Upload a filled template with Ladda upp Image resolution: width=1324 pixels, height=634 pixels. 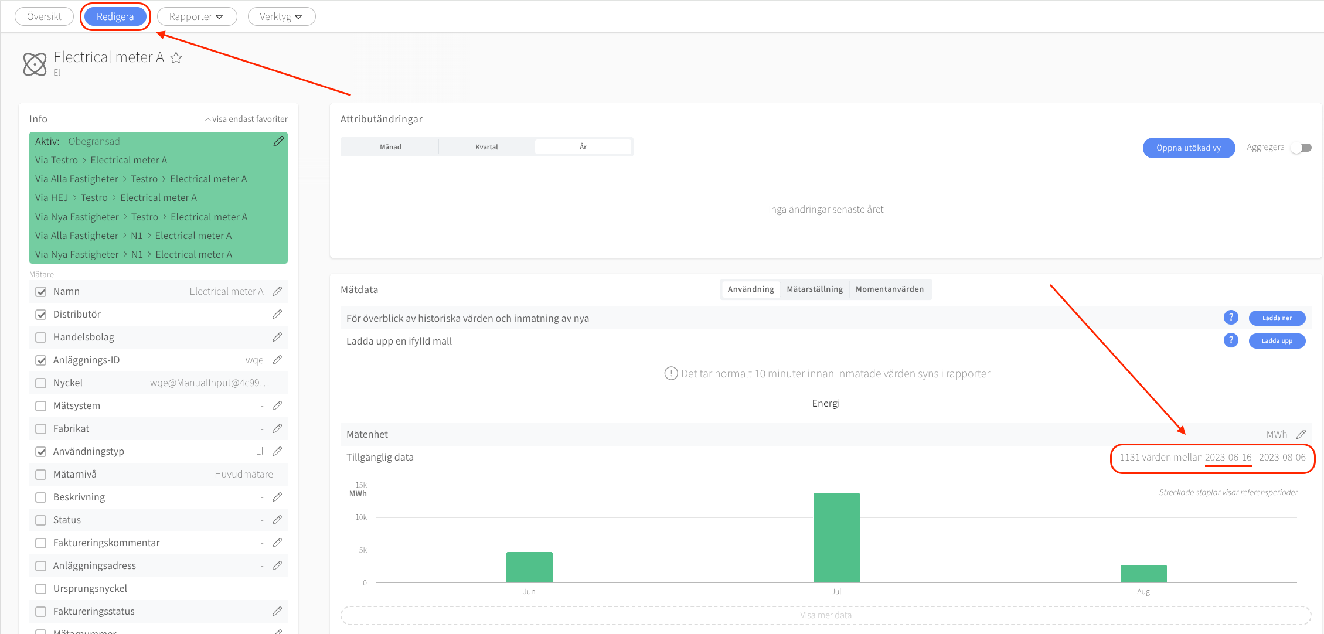click(x=1277, y=340)
